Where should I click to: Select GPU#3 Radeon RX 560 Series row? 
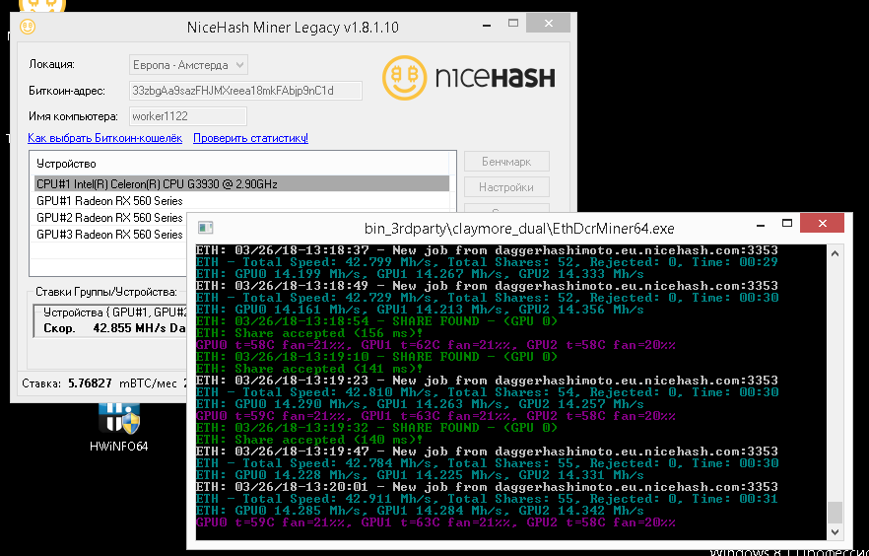tap(109, 235)
